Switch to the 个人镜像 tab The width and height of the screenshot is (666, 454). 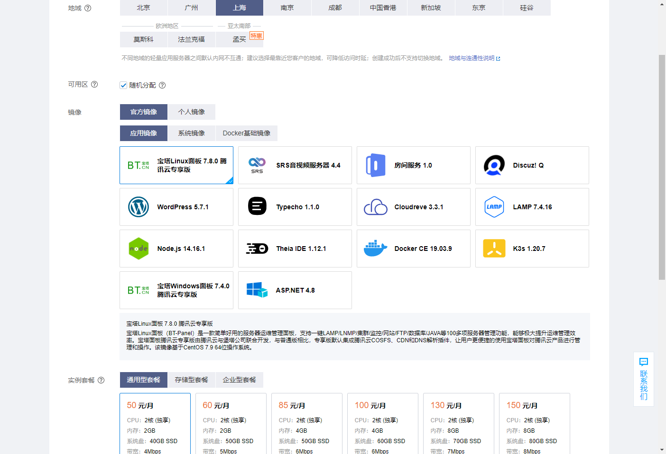point(192,112)
